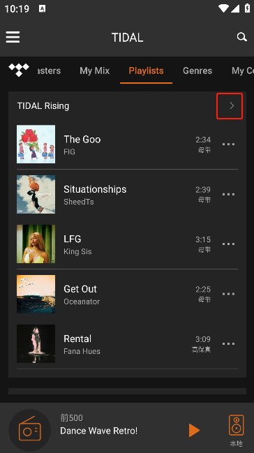254x453 pixels.
Task: Play the song Get Out by Oceanator
Action: coord(127,294)
